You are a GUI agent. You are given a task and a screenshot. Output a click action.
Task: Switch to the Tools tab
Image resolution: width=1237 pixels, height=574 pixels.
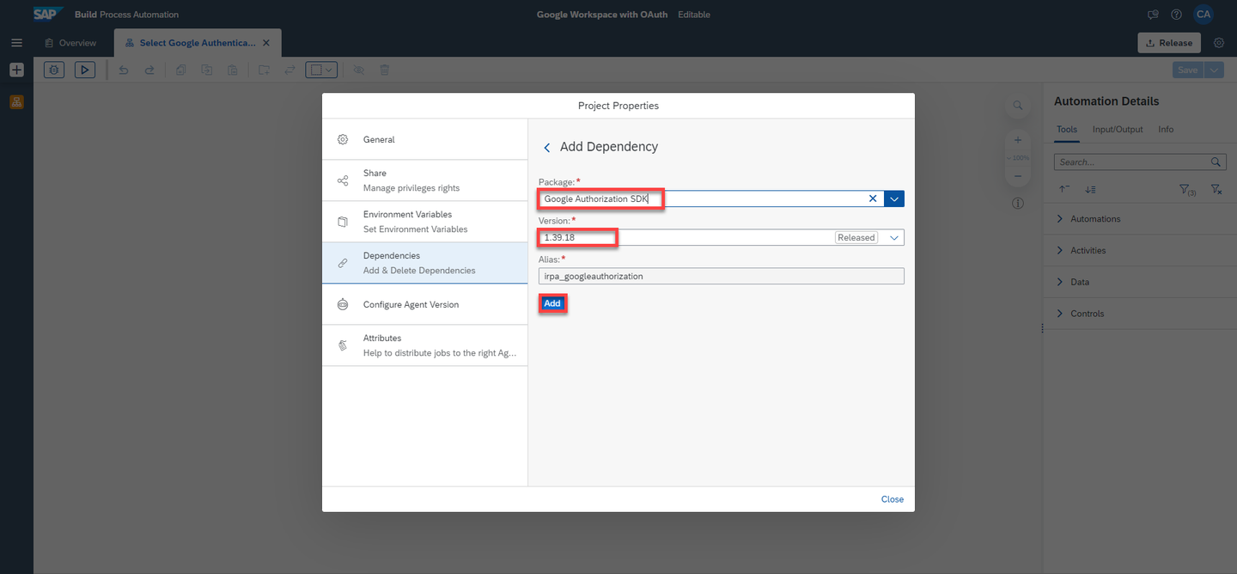[x=1066, y=129]
